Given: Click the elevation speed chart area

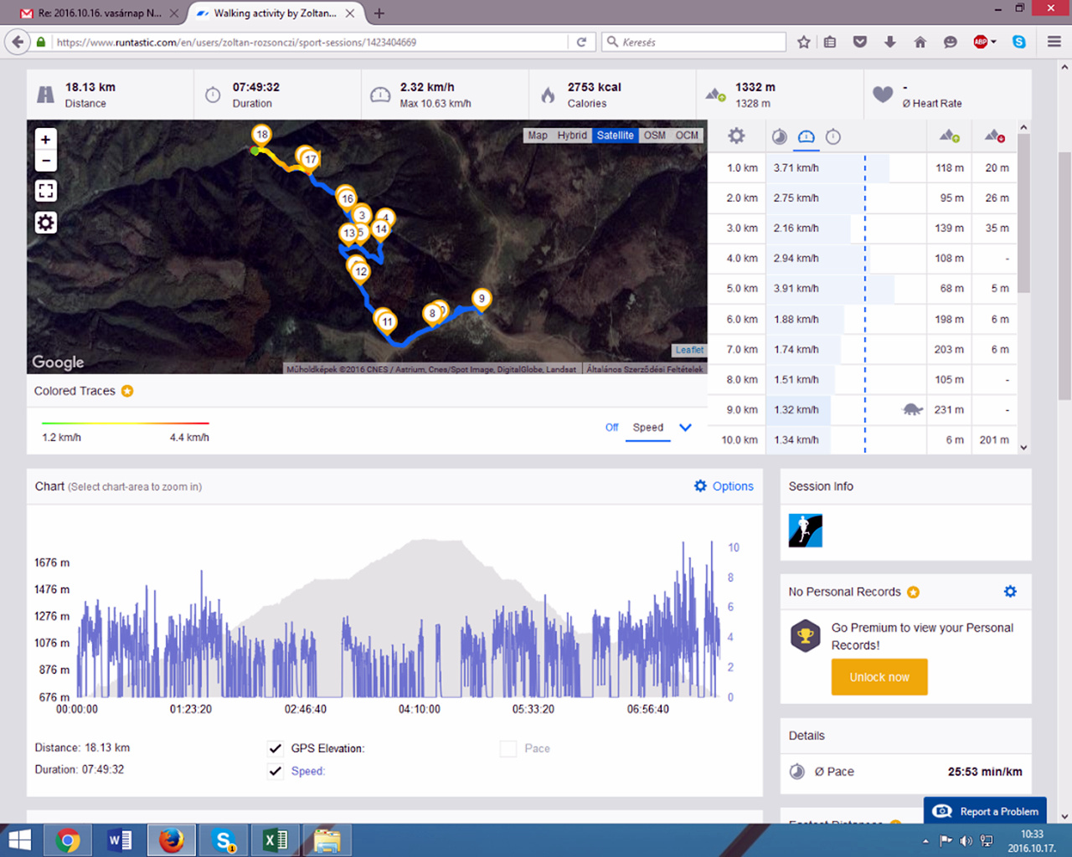Looking at the screenshot, I should pos(398,618).
